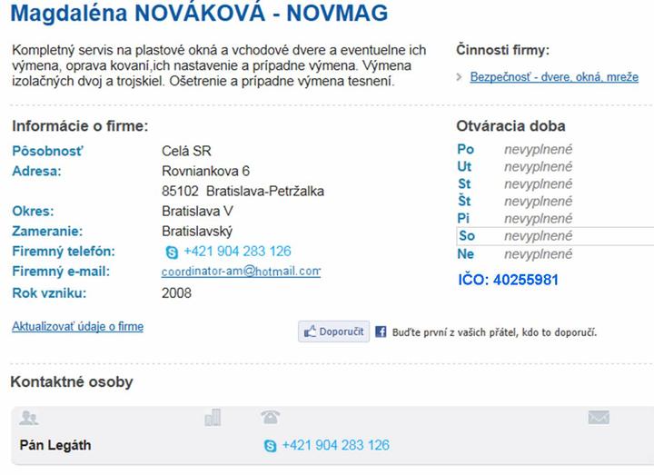This screenshot has width=654, height=475.
Task: Click the IČO: 40255981 text
Action: [508, 280]
